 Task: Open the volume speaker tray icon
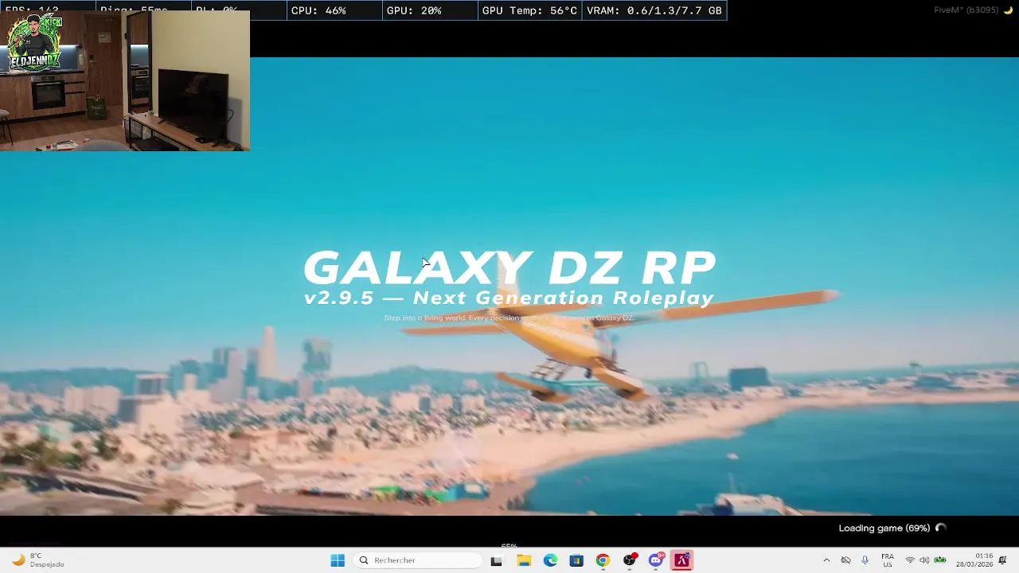(x=924, y=560)
